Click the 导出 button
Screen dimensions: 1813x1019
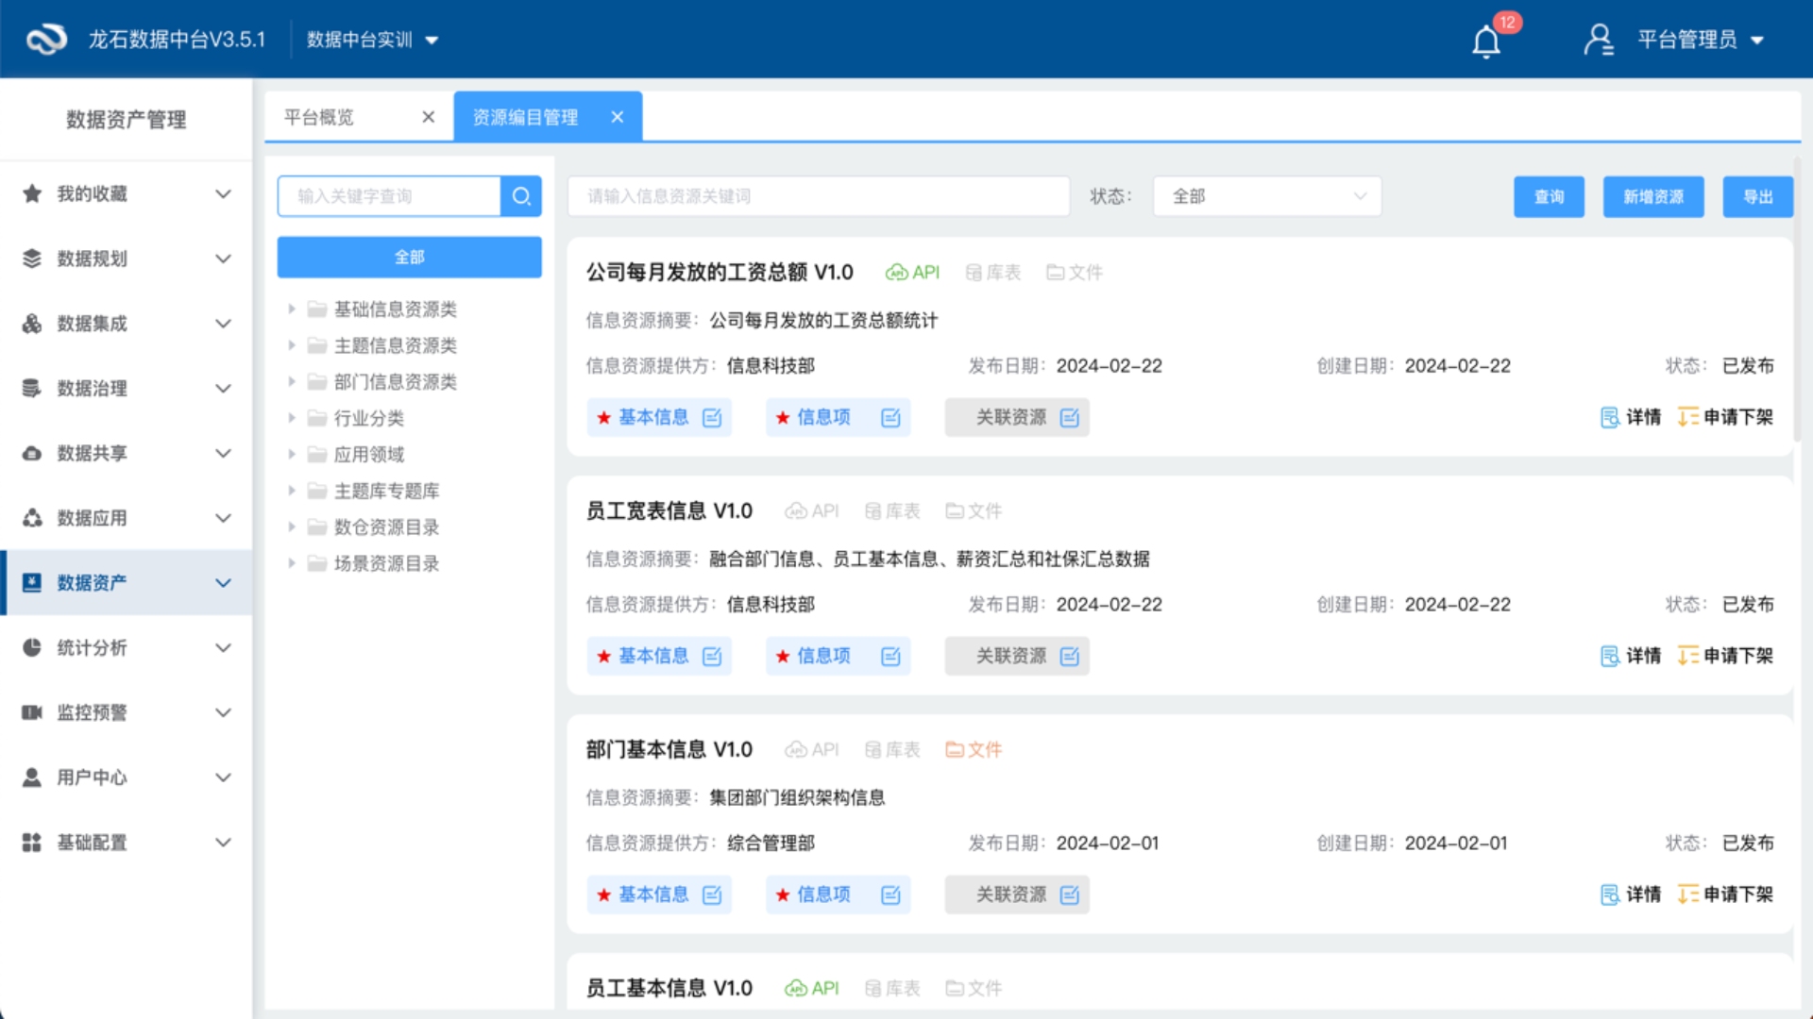click(x=1757, y=196)
